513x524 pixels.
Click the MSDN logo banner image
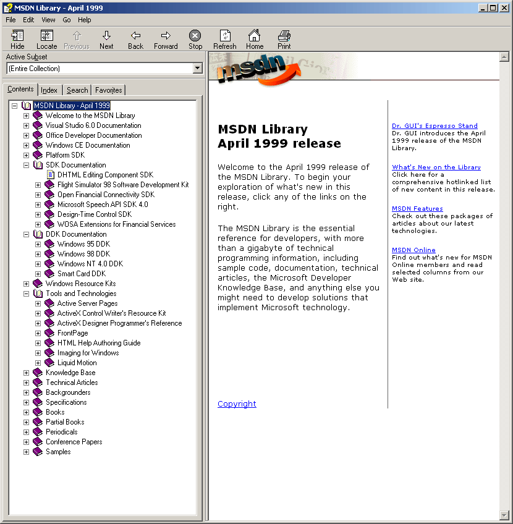pos(258,69)
